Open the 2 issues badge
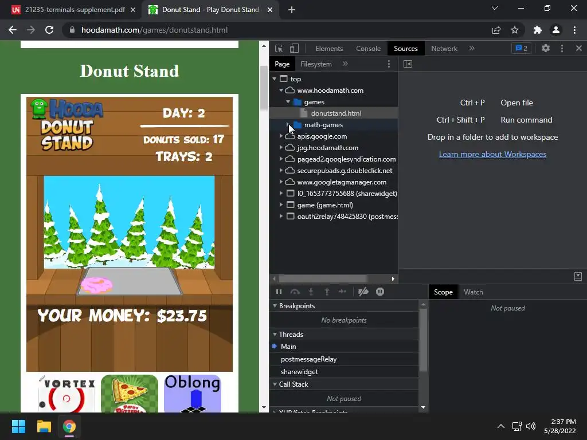 point(521,48)
